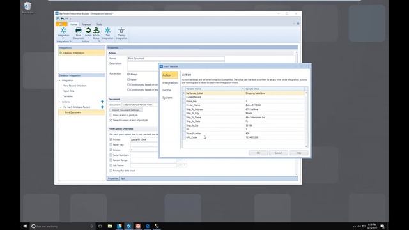This screenshot has width=409, height=230.
Task: Click Cortana search box on taskbar
Action: tap(63, 226)
